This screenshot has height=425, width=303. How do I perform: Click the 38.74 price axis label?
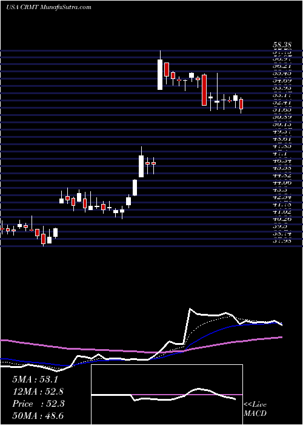click(282, 233)
